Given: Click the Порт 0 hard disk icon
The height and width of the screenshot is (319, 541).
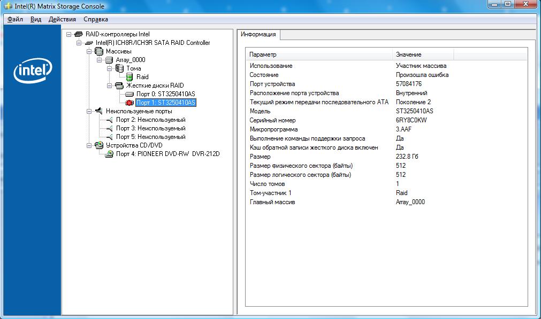Looking at the screenshot, I should 129,94.
